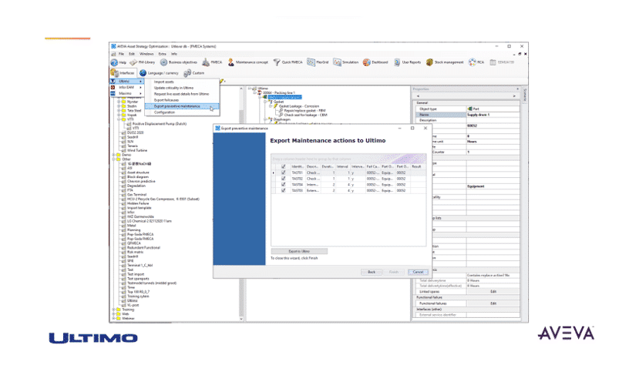This screenshot has width=639, height=385.
Task: Click the Interfaces toolbar button
Action: pos(123,73)
